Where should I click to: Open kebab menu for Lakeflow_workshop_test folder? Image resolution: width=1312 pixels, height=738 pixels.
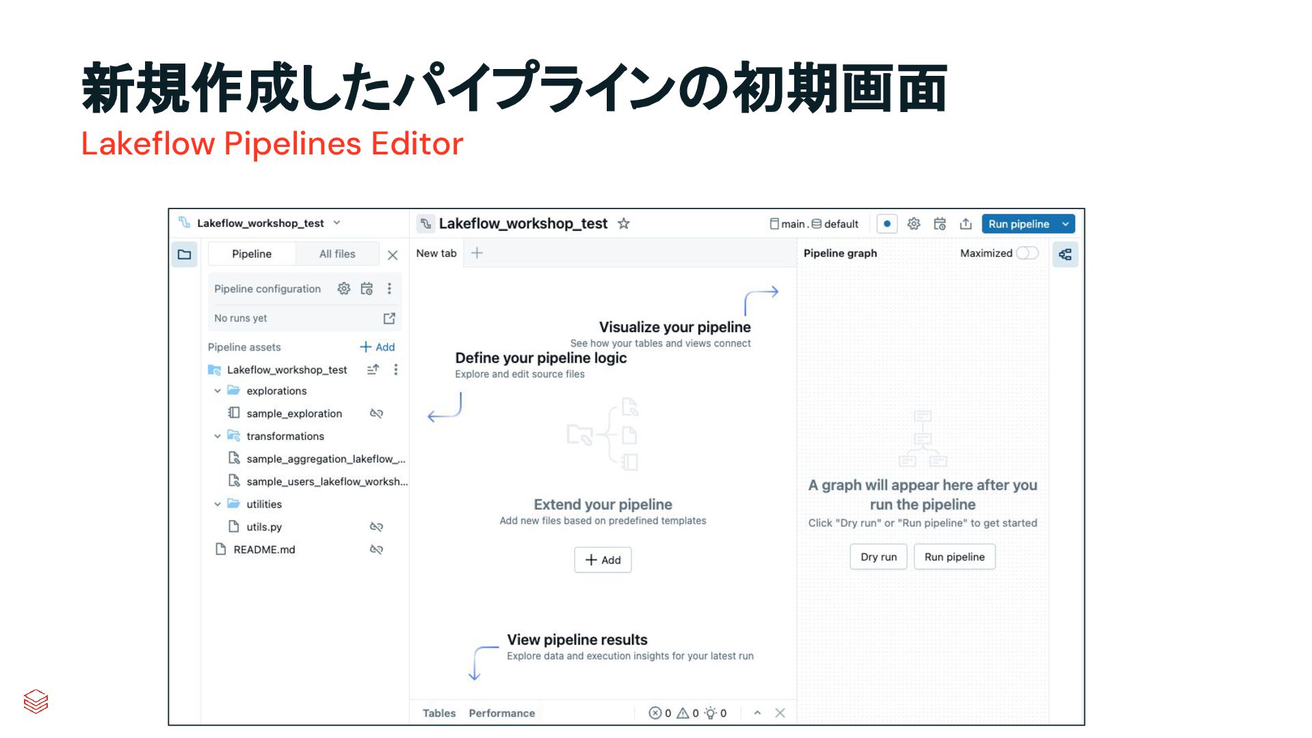point(395,370)
